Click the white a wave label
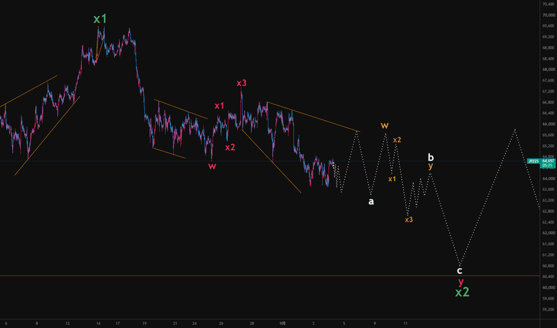The height and width of the screenshot is (328, 557). point(371,202)
